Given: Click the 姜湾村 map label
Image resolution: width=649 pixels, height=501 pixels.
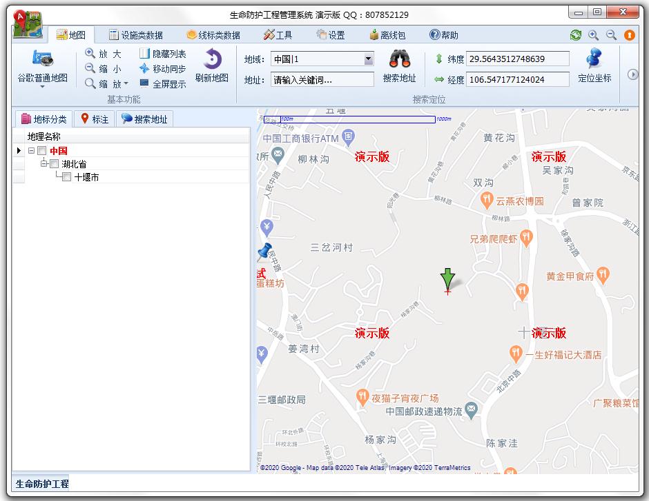Looking at the screenshot, I should pyautogui.click(x=304, y=349).
